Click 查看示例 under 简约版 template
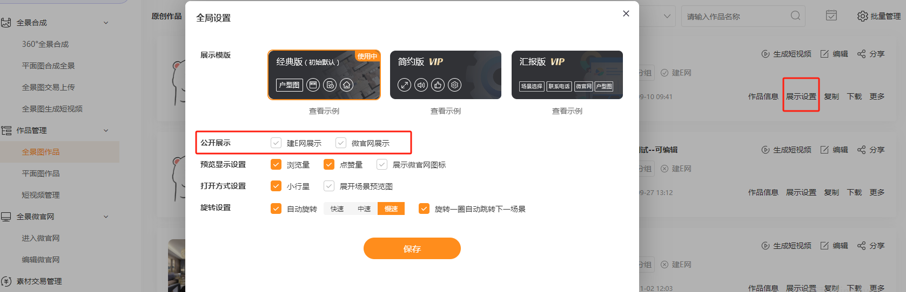Screen dimensions: 906x292 coord(445,111)
